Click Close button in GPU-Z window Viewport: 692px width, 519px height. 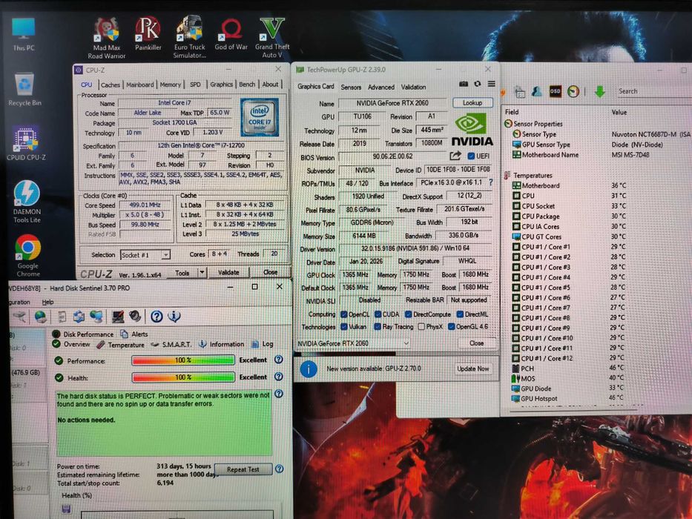(x=476, y=343)
